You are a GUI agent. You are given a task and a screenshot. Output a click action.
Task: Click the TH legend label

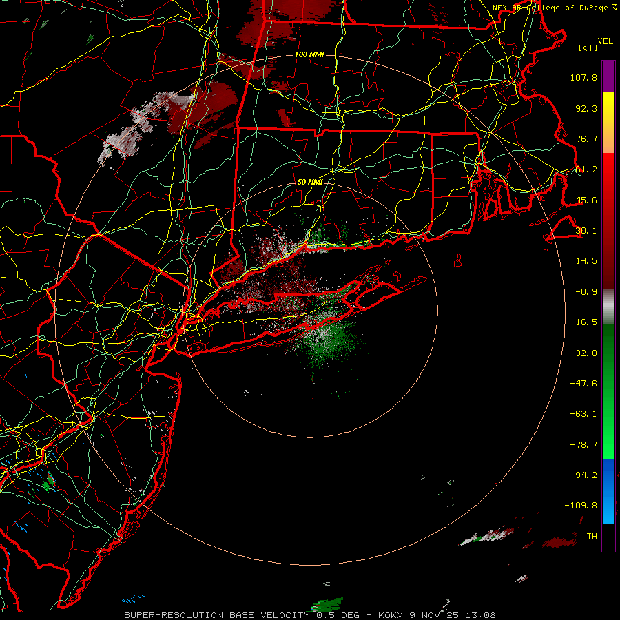click(592, 537)
